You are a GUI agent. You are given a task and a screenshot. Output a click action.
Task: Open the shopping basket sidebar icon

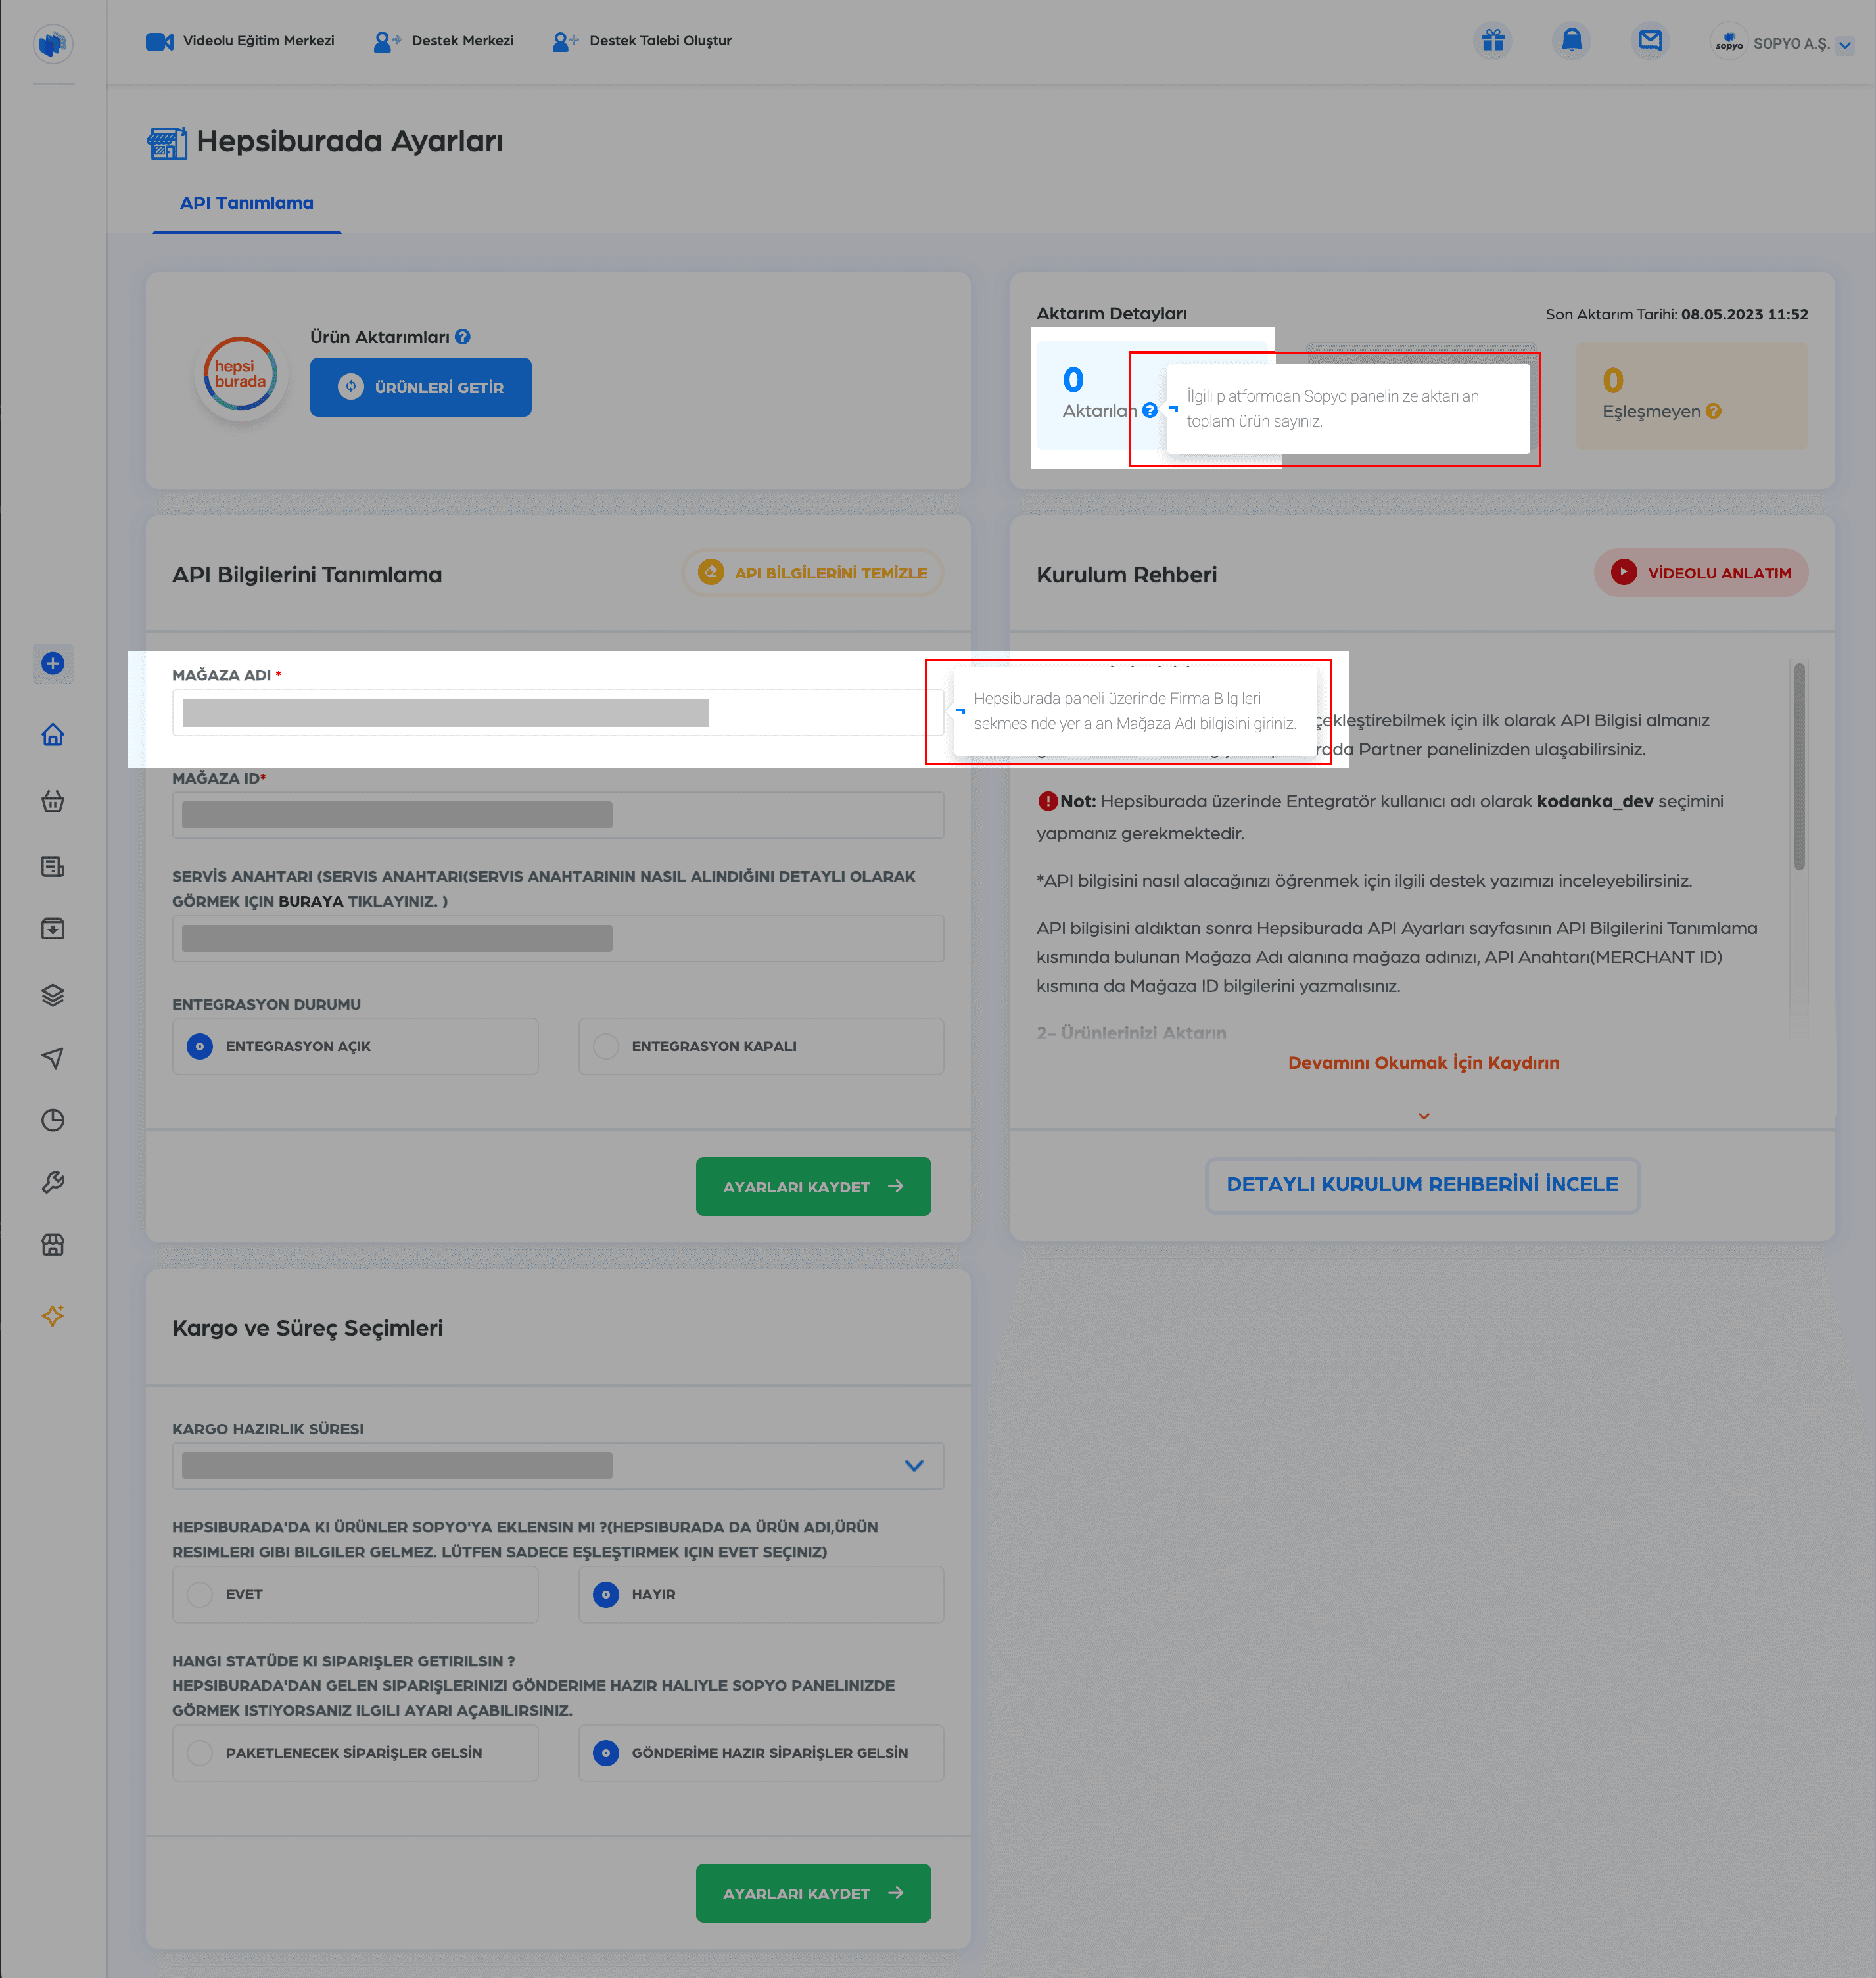pos(53,801)
